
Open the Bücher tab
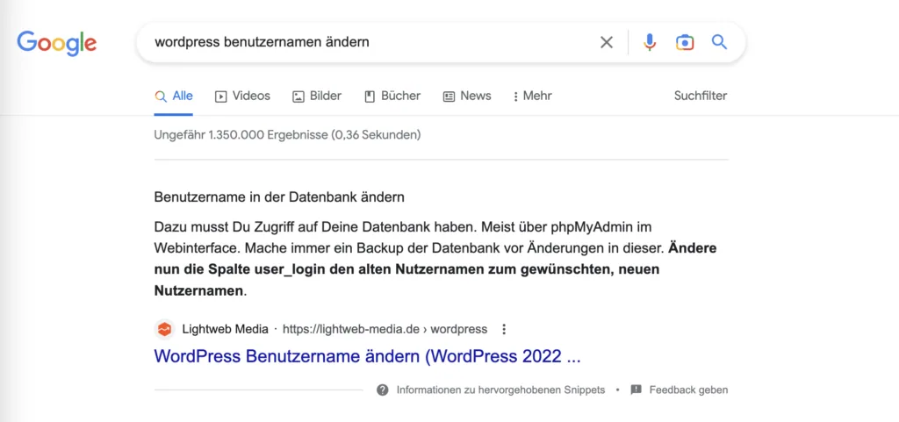392,97
